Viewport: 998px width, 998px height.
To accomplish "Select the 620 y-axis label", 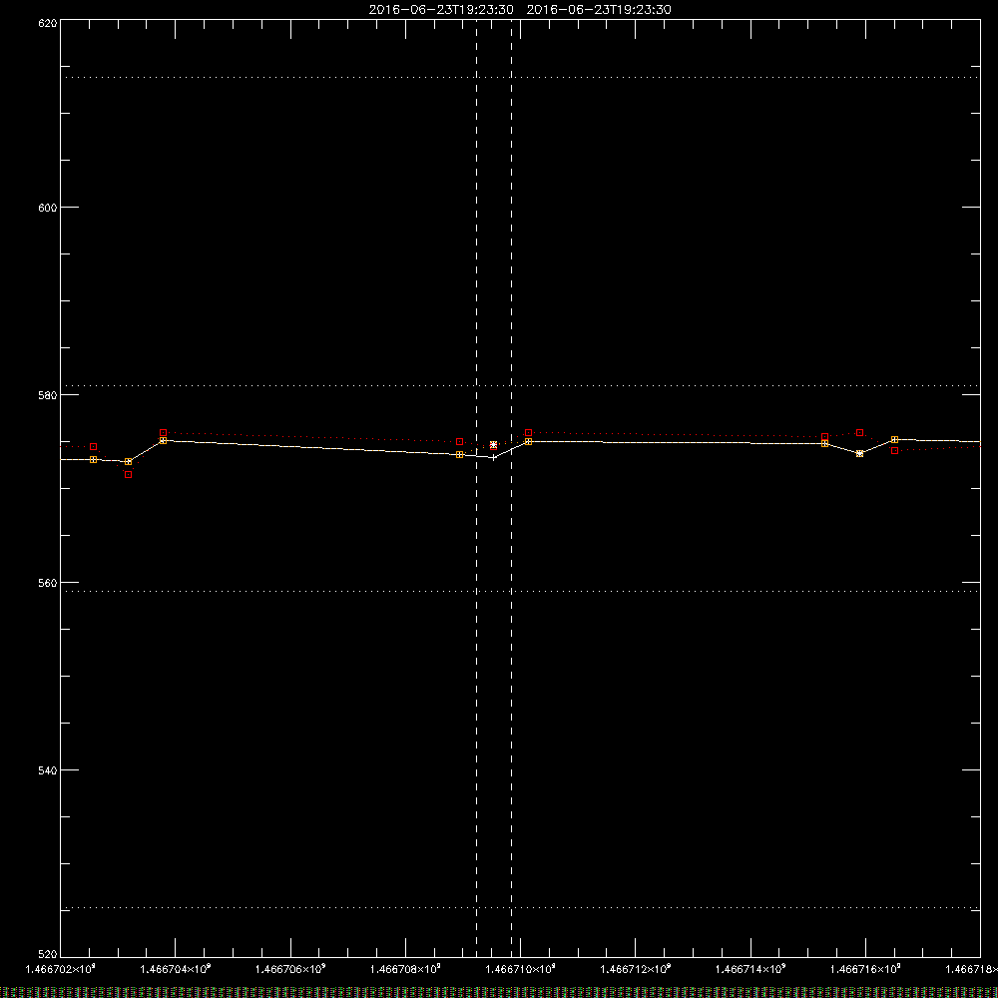I will [x=48, y=23].
